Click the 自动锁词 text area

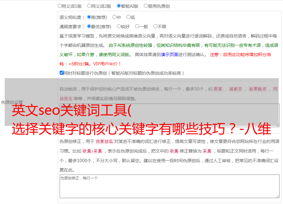[x=170, y=115]
